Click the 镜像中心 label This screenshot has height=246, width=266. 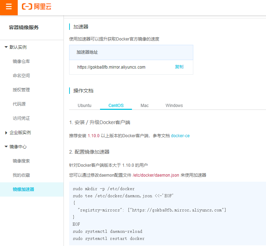click(18, 146)
